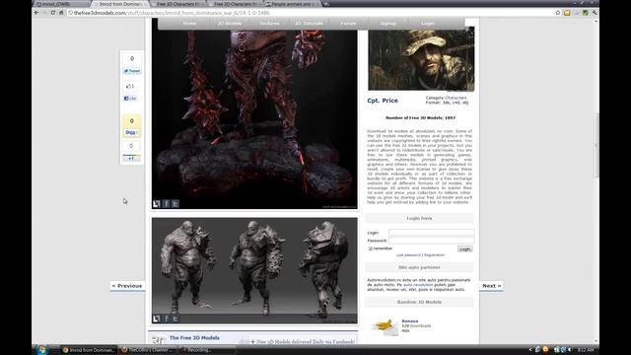Open the Textures menu item
631x355 pixels.
pos(269,24)
